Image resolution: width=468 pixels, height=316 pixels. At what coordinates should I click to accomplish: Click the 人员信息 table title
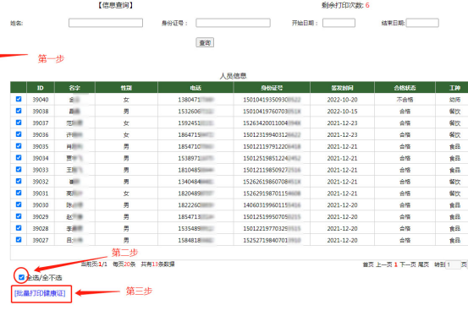click(x=233, y=76)
